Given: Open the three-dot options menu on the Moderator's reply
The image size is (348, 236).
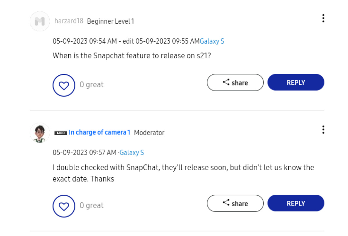Looking at the screenshot, I should click(x=323, y=130).
